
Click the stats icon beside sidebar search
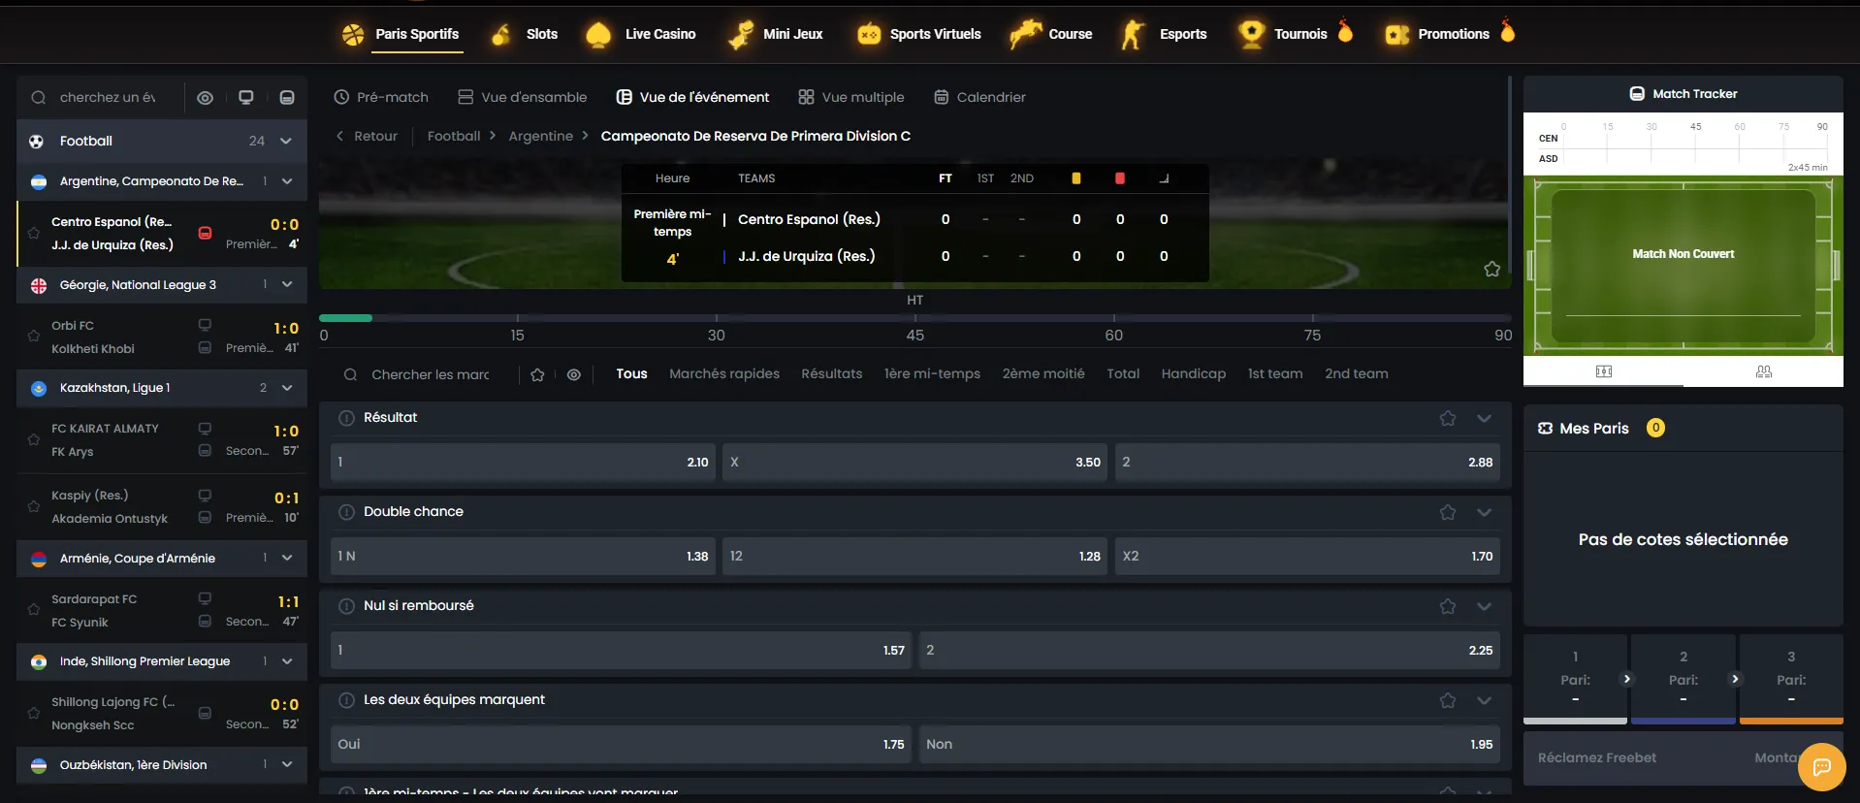tap(287, 98)
